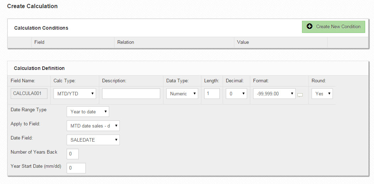Click the Relation column header

click(125, 42)
